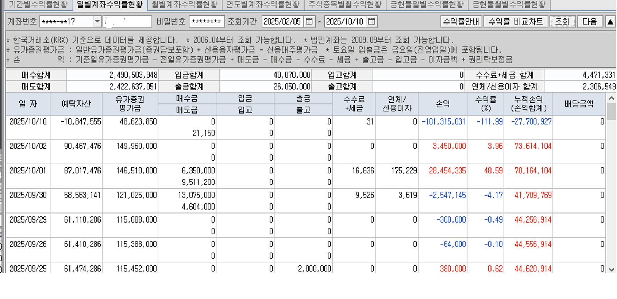The image size is (617, 299).
Task: Click the 입금합계 value 40,070,000
Action: point(292,75)
